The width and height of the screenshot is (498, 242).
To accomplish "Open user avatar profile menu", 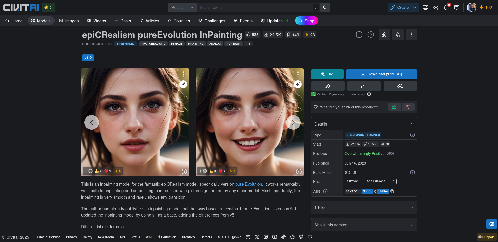I will point(471,8).
